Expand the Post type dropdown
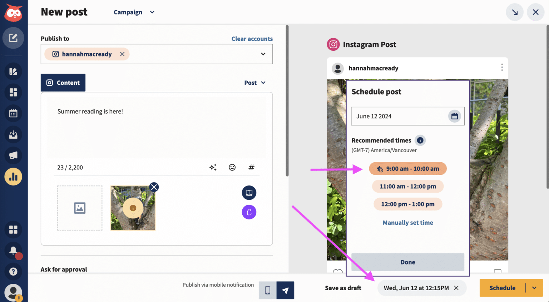 coord(255,83)
